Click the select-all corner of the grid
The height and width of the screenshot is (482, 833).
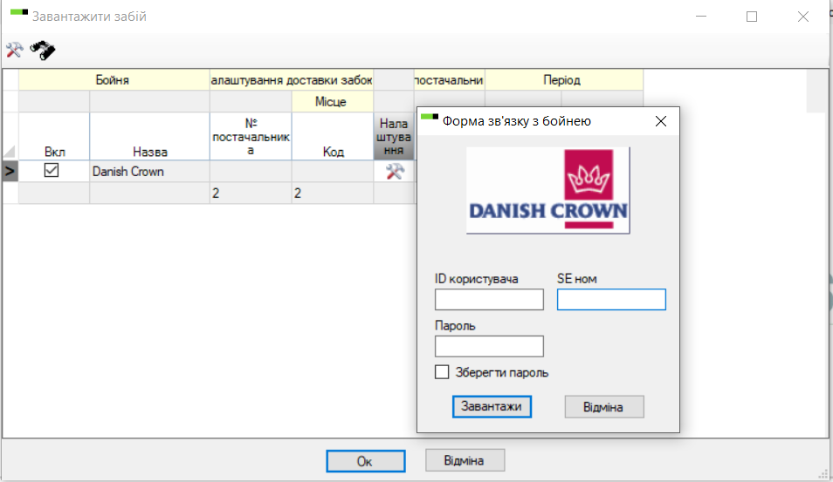click(10, 136)
